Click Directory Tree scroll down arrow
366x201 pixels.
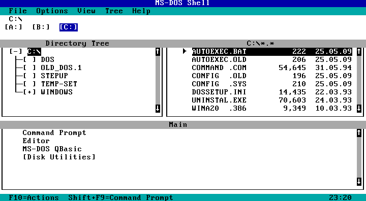[x=158, y=108]
